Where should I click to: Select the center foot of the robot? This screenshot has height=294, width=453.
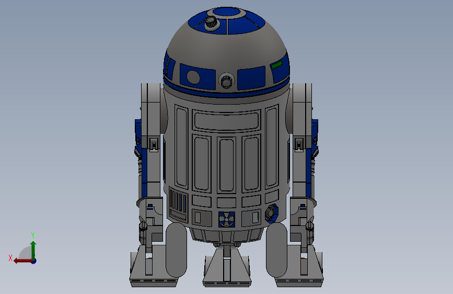coord(227,268)
